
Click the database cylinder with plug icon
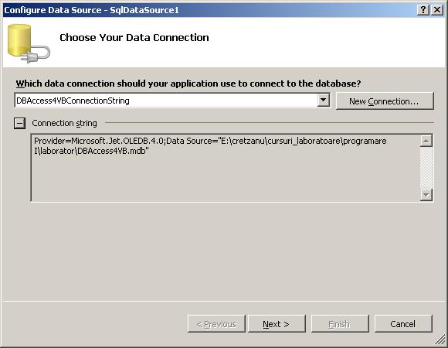tap(29, 43)
